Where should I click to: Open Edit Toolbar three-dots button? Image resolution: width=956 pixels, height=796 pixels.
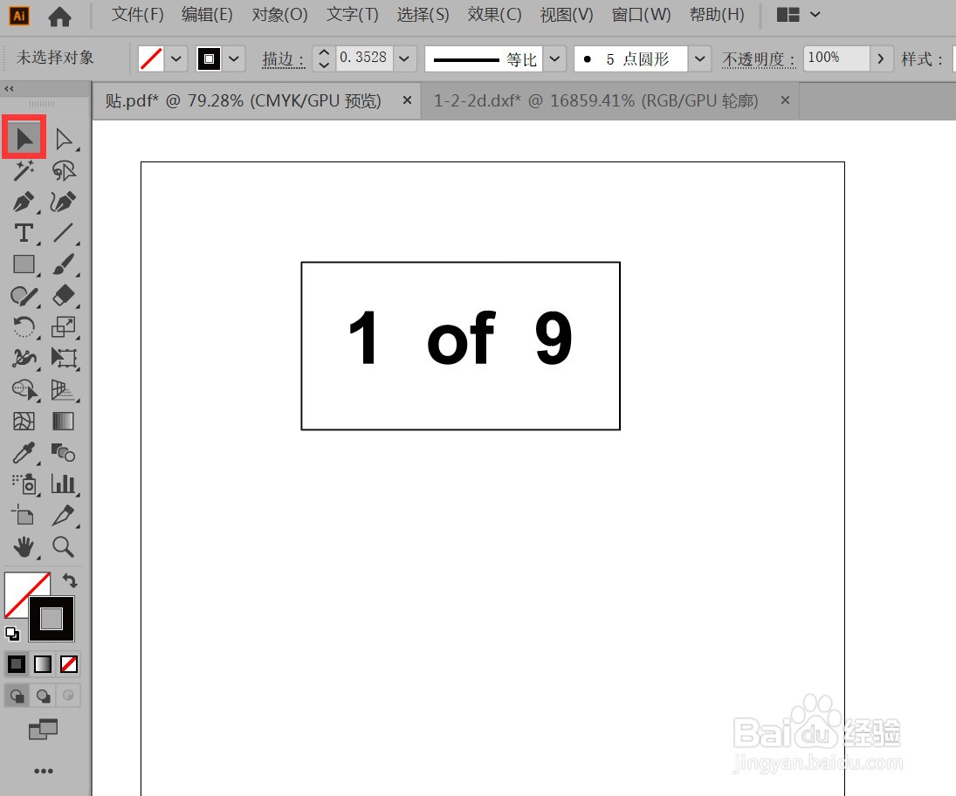[44, 771]
